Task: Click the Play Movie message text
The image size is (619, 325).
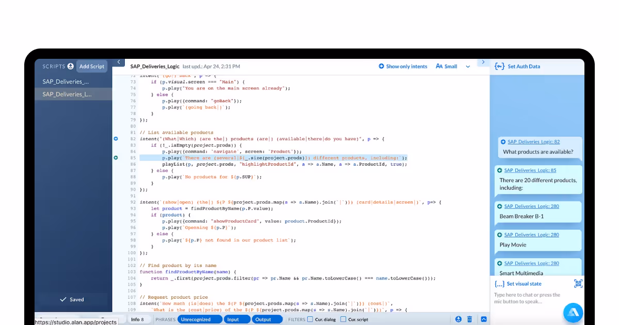Action: 513,245
